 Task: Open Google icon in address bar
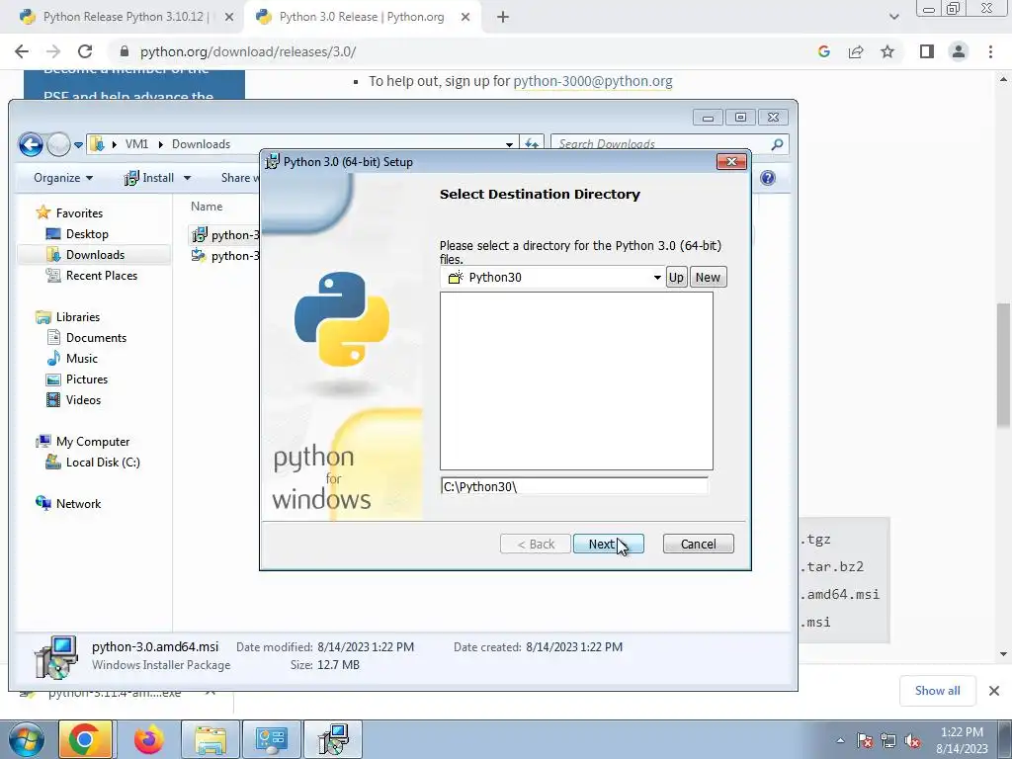[x=823, y=51]
